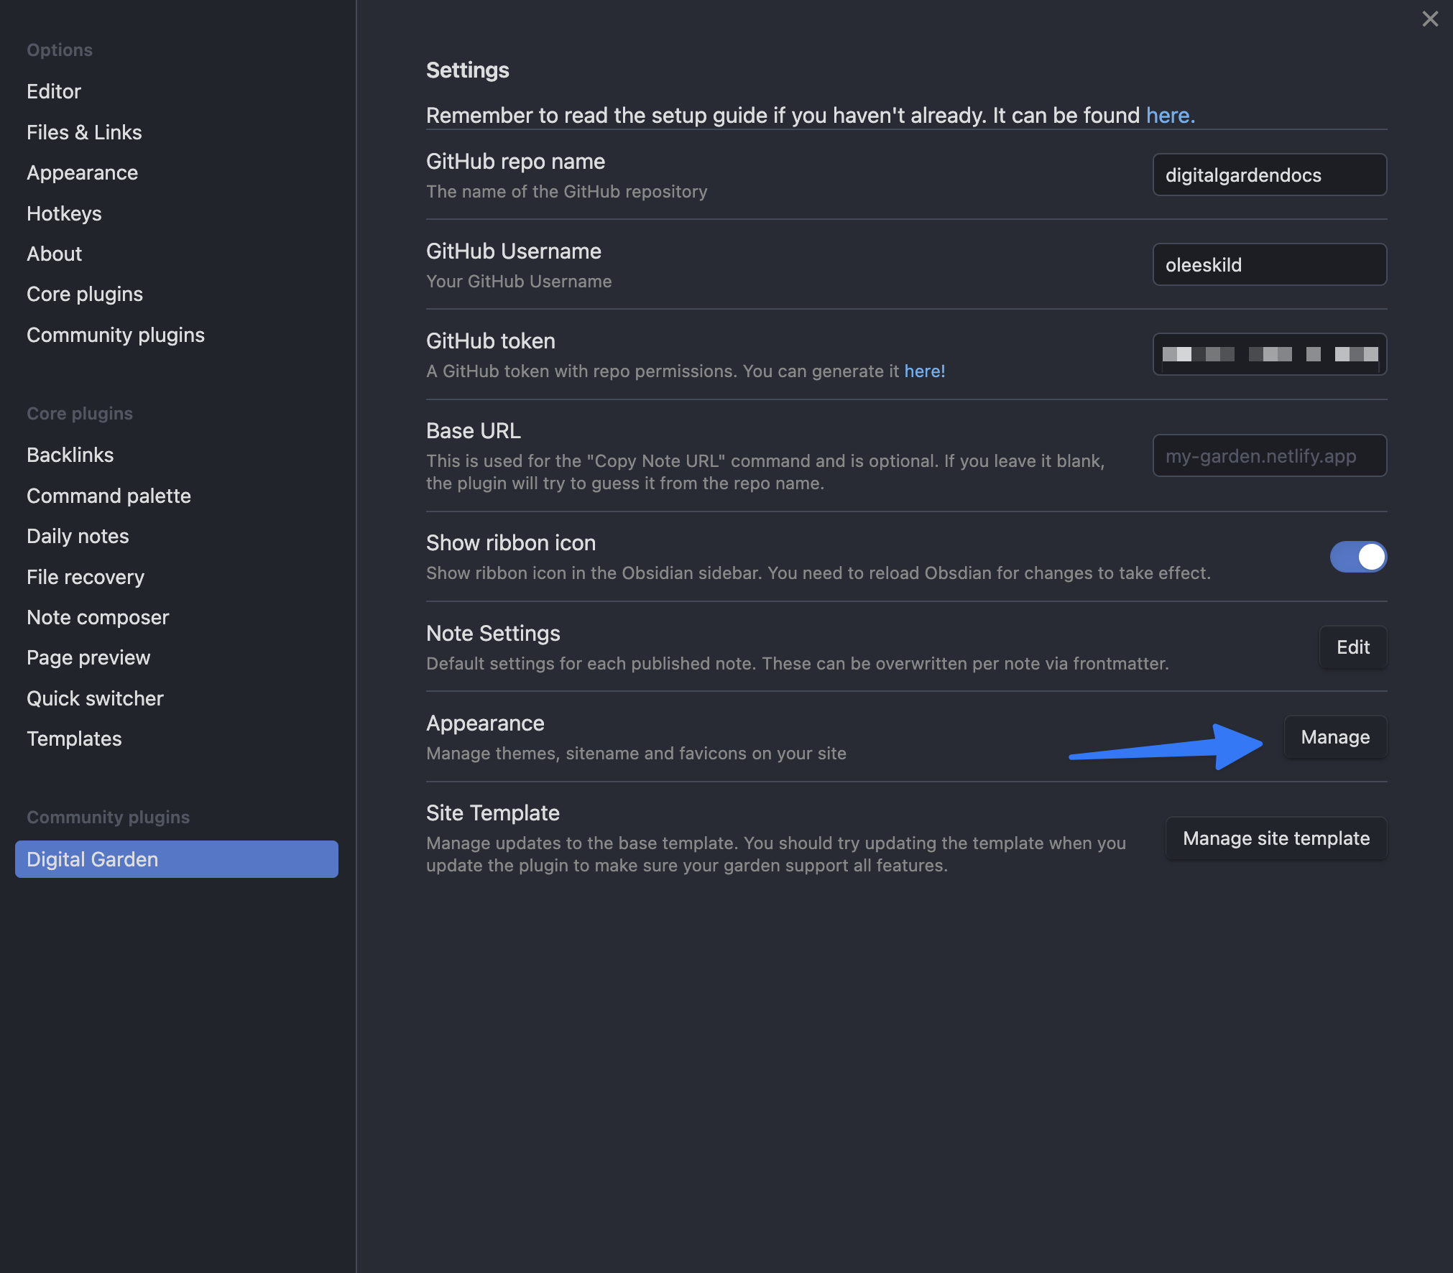This screenshot has height=1273, width=1453.
Task: Select Community plugins under Options
Action: pyautogui.click(x=115, y=335)
